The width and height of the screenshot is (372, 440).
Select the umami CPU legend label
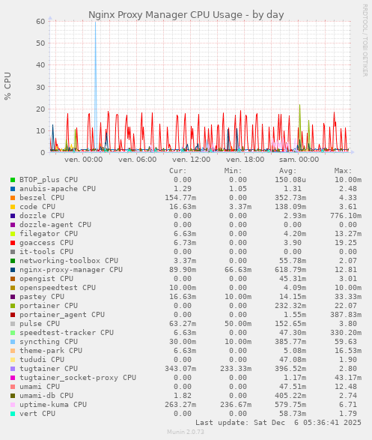40,387
